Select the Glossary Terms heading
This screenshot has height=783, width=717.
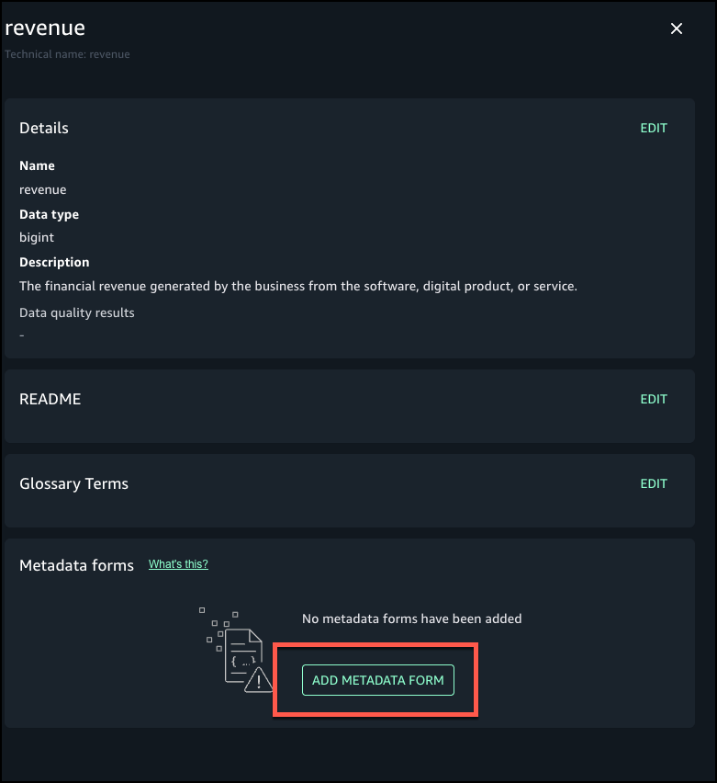(x=73, y=483)
